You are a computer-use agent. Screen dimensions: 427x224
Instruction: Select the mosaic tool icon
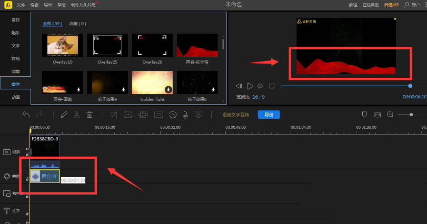[143, 115]
